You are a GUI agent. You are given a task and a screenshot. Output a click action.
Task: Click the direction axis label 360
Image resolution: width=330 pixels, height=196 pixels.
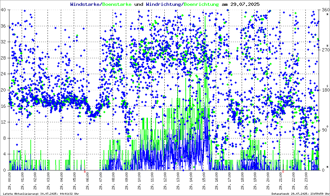click(326, 10)
